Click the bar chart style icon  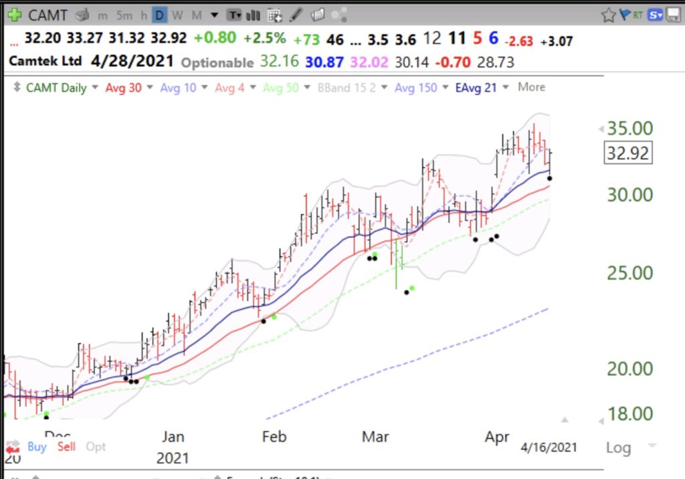click(254, 15)
